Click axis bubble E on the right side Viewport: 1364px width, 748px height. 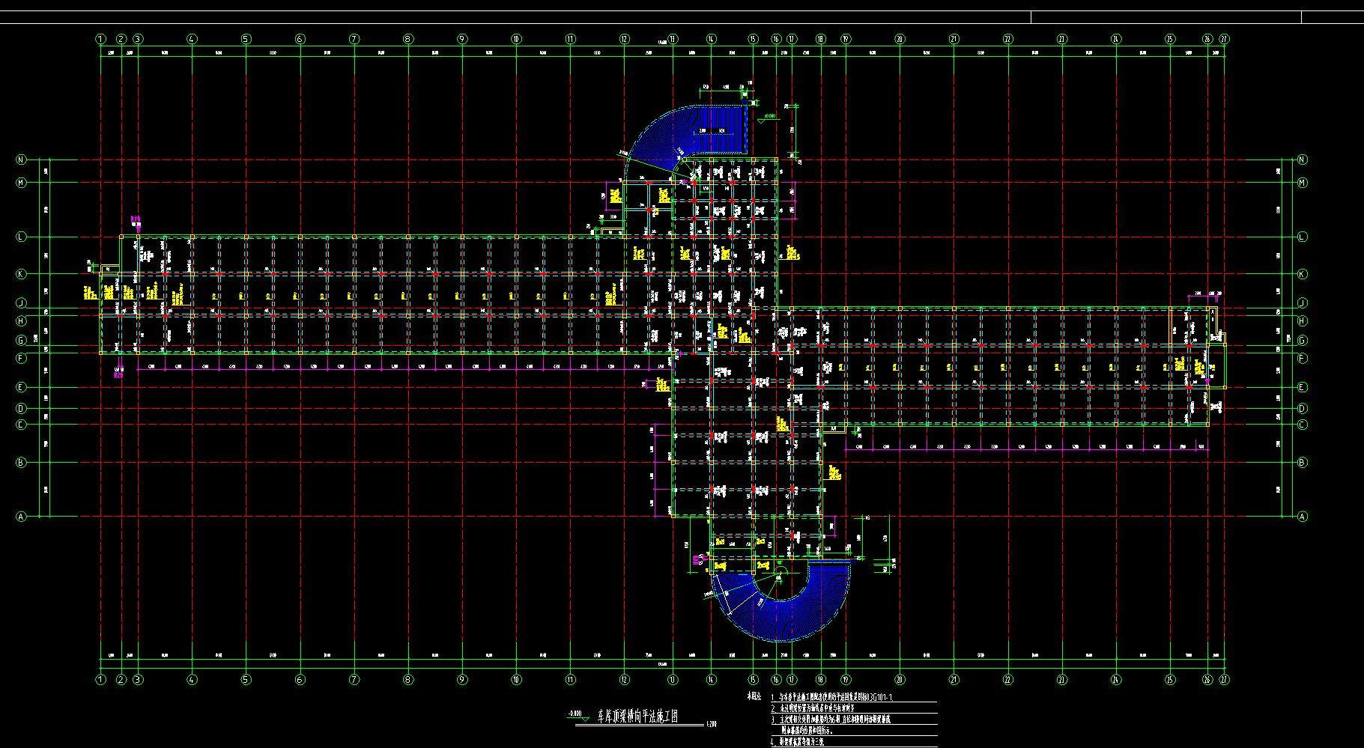point(1303,387)
